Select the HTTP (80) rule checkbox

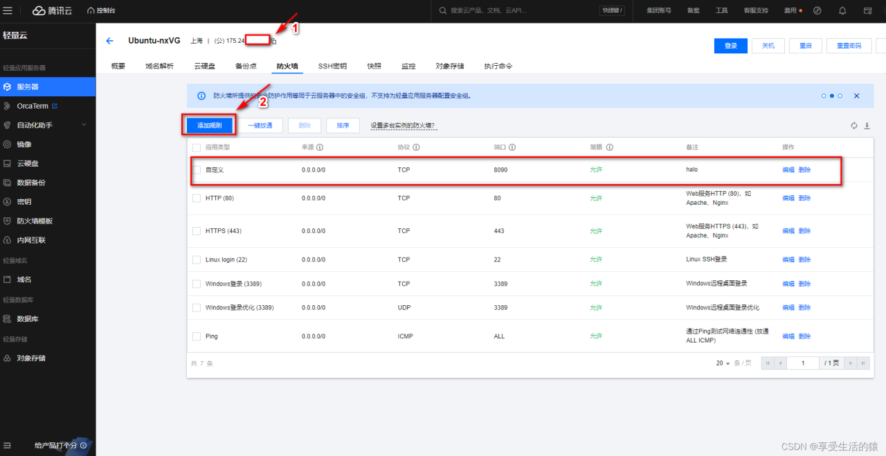tap(197, 199)
